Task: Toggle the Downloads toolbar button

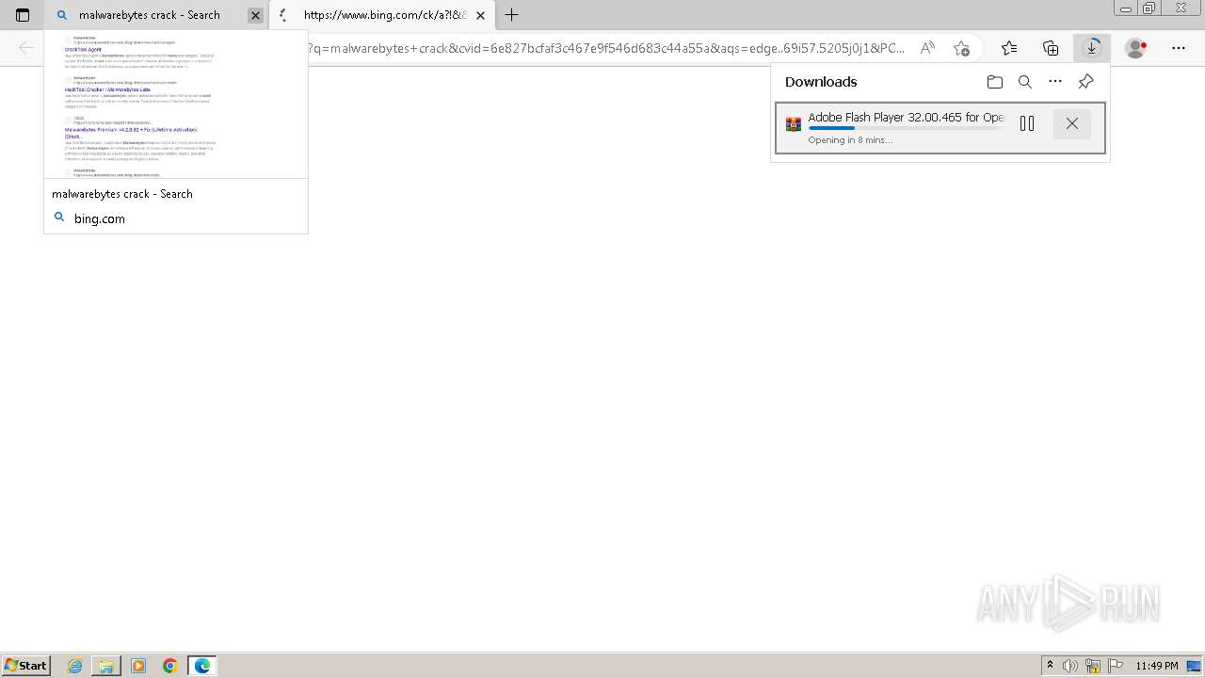Action: (1092, 48)
